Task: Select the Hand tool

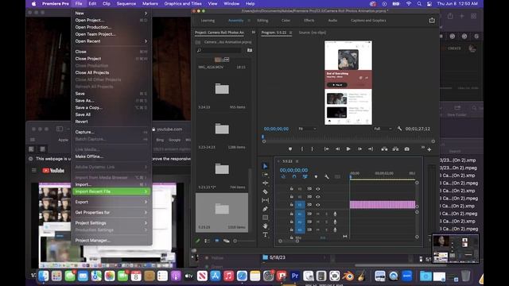Action: coord(265,226)
